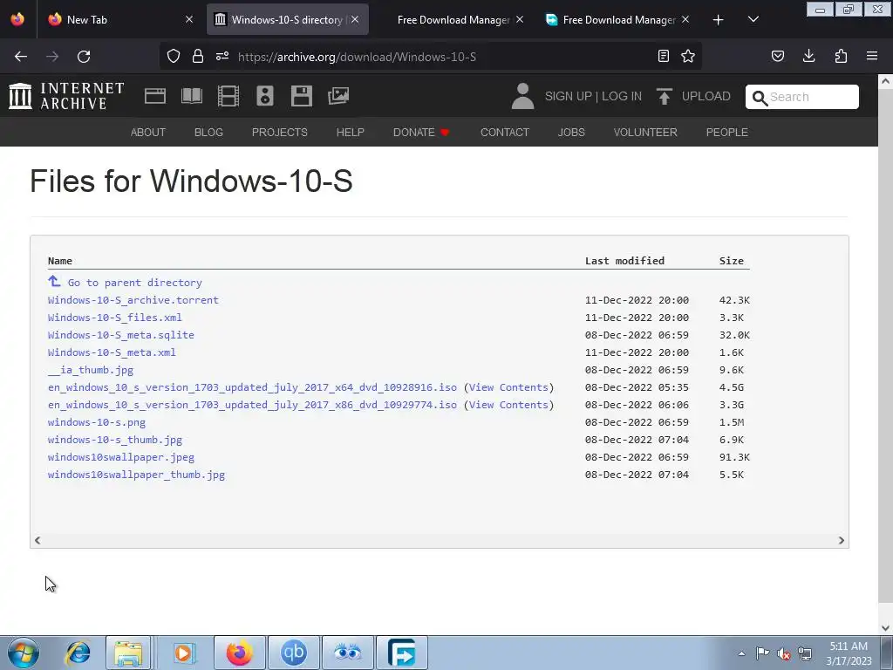Image resolution: width=893 pixels, height=670 pixels.
Task: Open Internet Explorer from taskbar
Action: pos(78,653)
